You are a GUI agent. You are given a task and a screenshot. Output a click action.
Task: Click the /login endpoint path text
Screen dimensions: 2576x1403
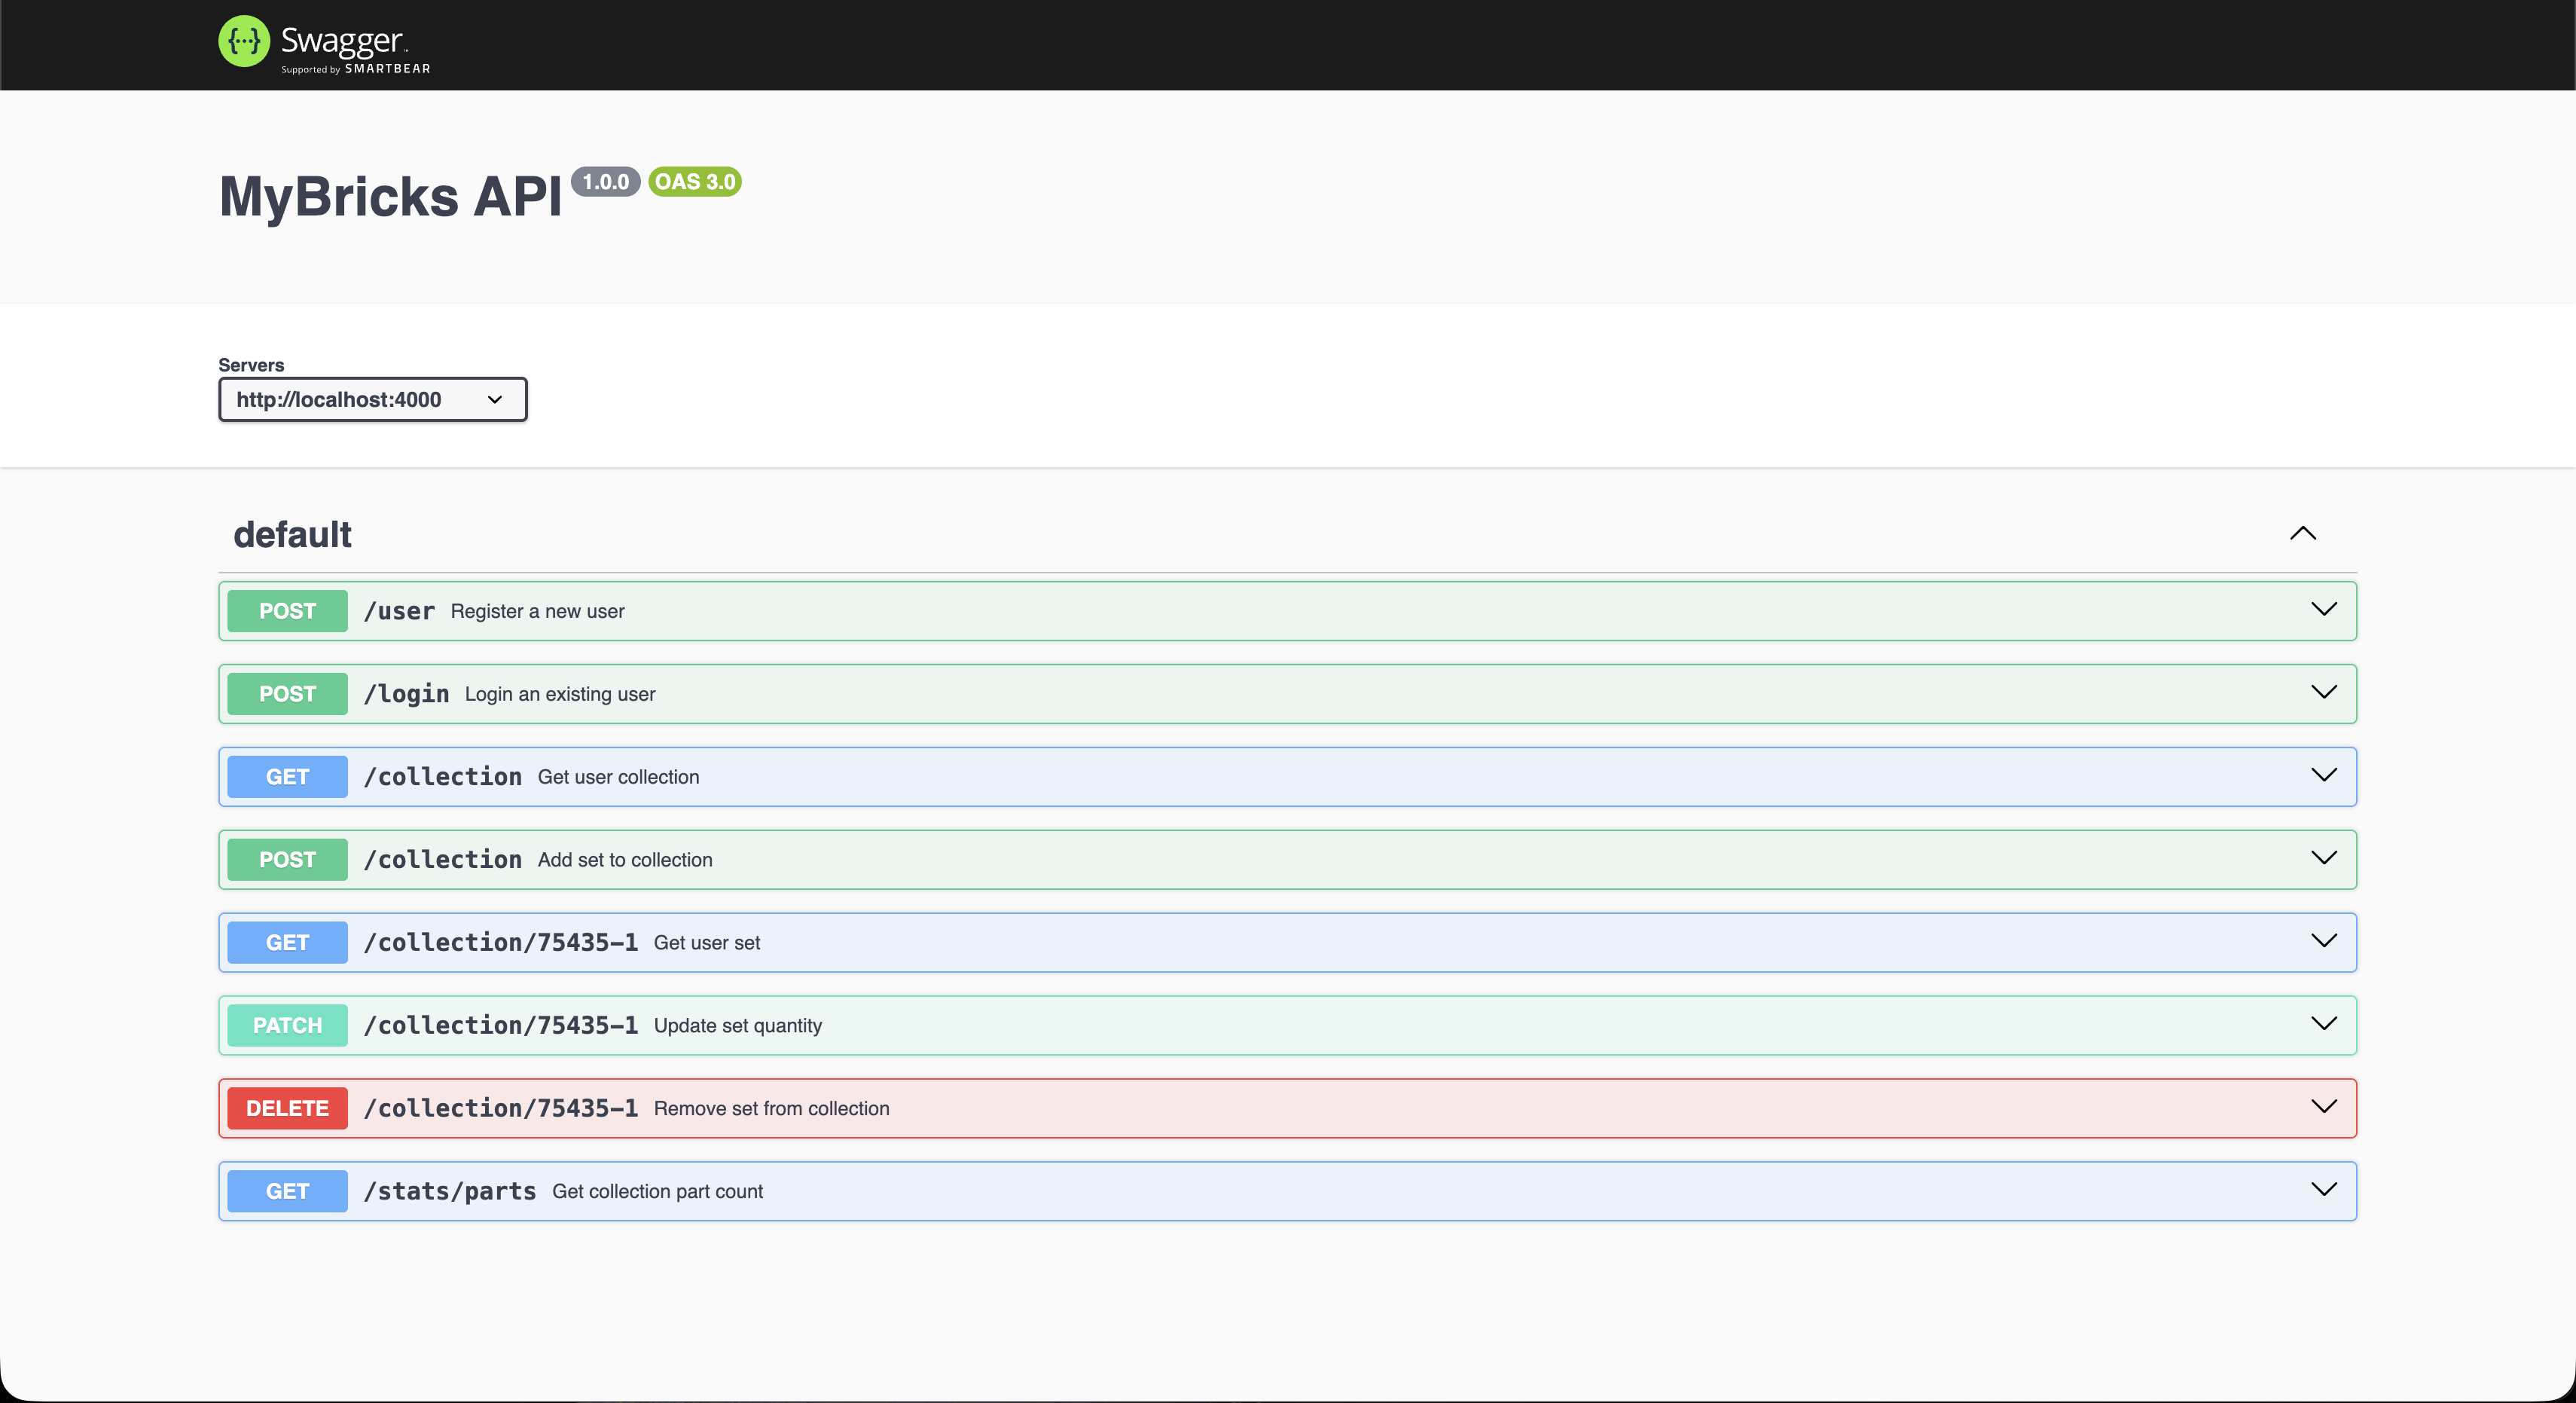click(406, 693)
